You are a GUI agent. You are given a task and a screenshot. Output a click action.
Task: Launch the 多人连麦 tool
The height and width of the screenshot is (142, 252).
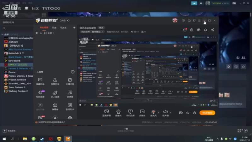55,94
